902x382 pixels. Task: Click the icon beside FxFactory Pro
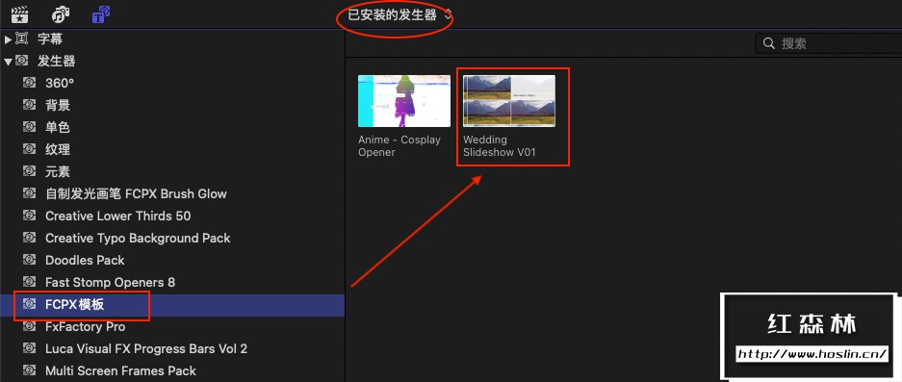click(x=29, y=326)
